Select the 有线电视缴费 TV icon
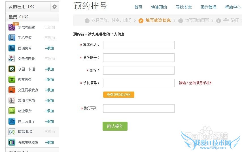Image resolution: width=242 pixels, height=152 pixels. 12,142
